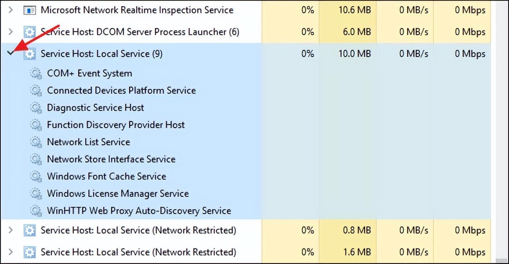The image size is (509, 264).
Task: Click the 10.6 MB memory cell
Action: (x=348, y=10)
